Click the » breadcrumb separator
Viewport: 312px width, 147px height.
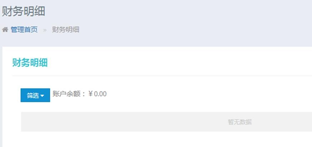45,30
